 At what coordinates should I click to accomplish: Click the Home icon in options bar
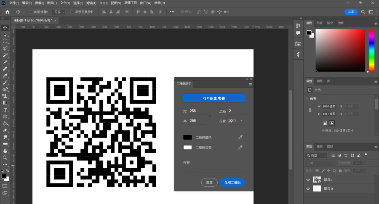pyautogui.click(x=8, y=12)
